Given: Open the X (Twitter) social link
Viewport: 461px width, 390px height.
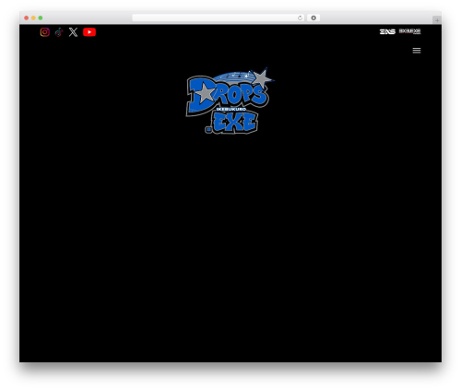Looking at the screenshot, I should (73, 32).
